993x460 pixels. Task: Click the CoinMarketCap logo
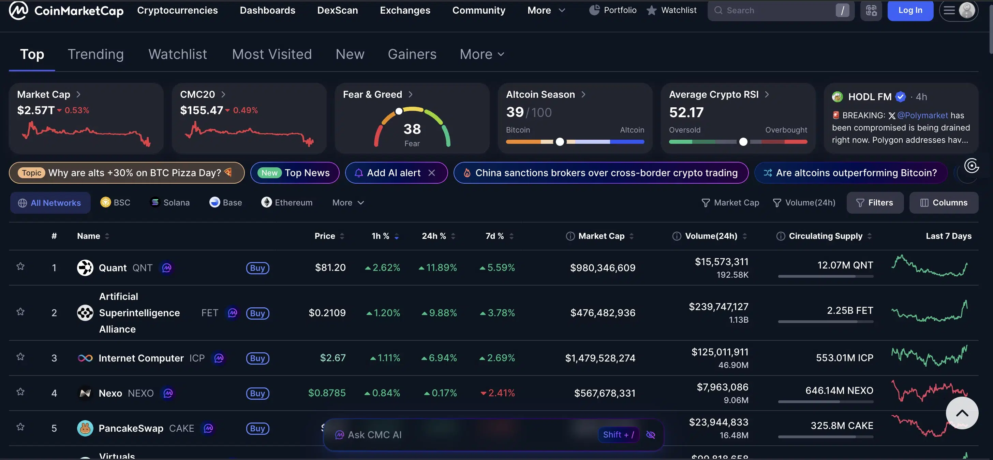tap(66, 11)
